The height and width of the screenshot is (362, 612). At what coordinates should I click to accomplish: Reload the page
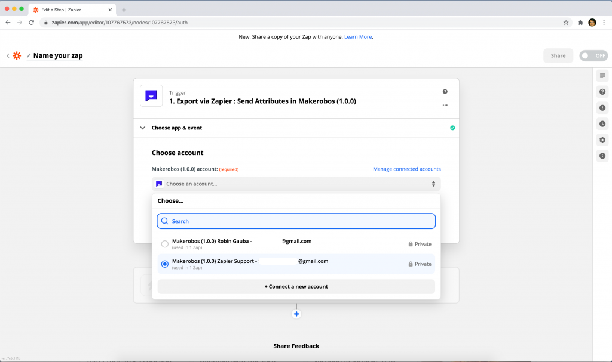(32, 23)
